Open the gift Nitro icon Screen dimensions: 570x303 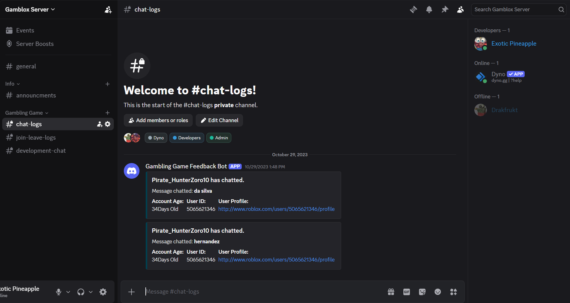point(391,292)
